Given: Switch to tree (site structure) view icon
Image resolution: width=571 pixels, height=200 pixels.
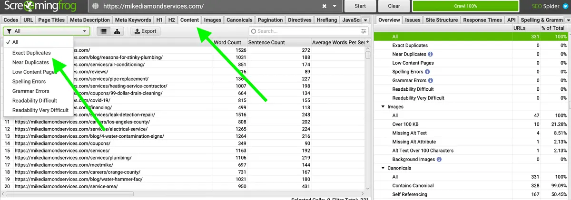Looking at the screenshot, I should click(117, 31).
